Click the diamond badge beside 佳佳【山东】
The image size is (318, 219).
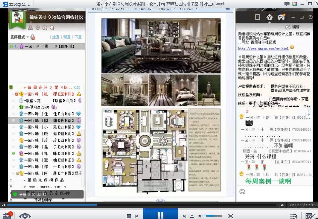(78, 114)
